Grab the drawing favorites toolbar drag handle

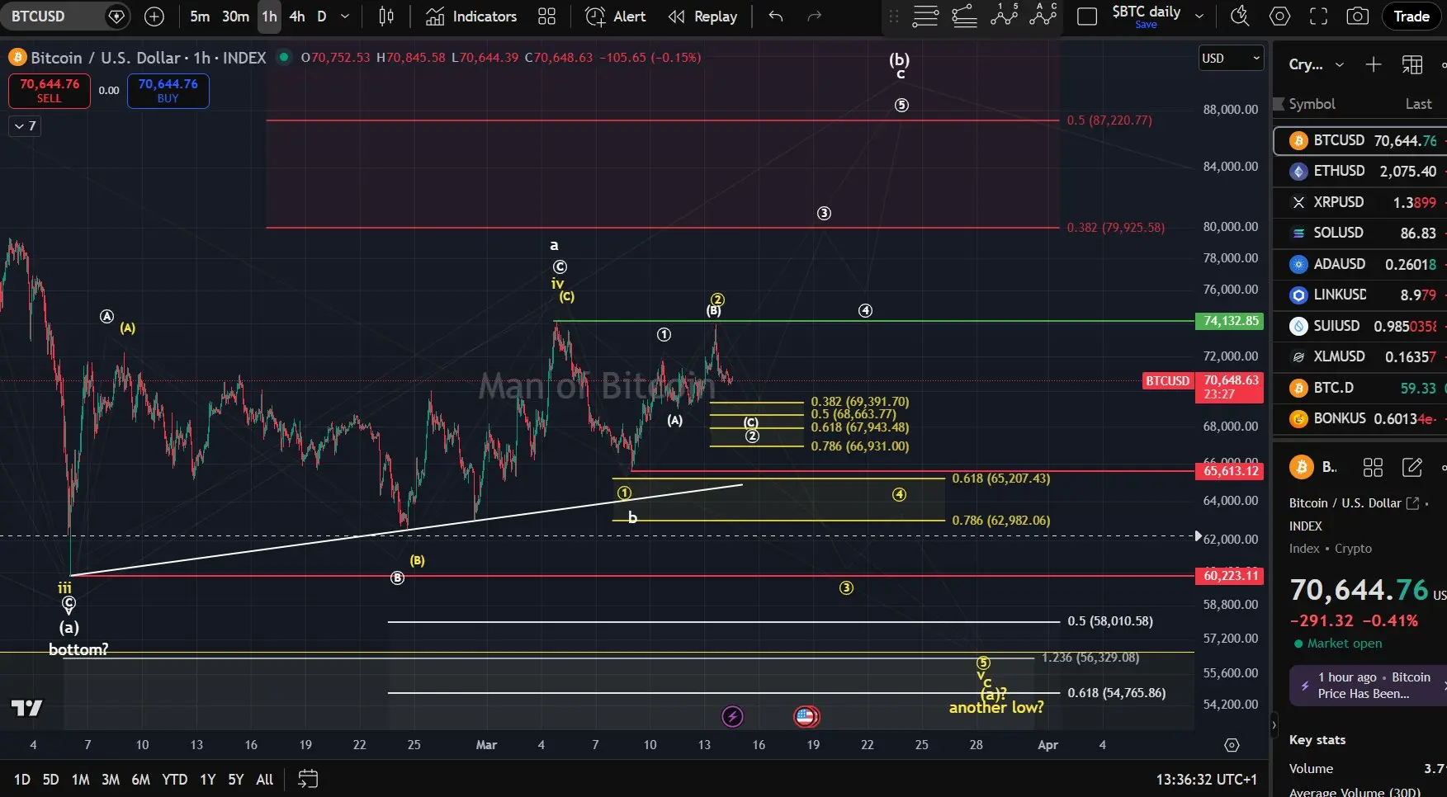tap(893, 17)
